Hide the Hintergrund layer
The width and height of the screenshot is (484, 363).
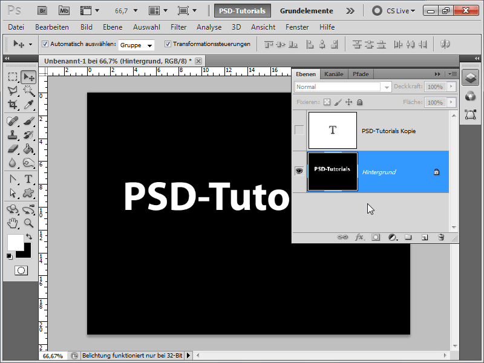(299, 171)
